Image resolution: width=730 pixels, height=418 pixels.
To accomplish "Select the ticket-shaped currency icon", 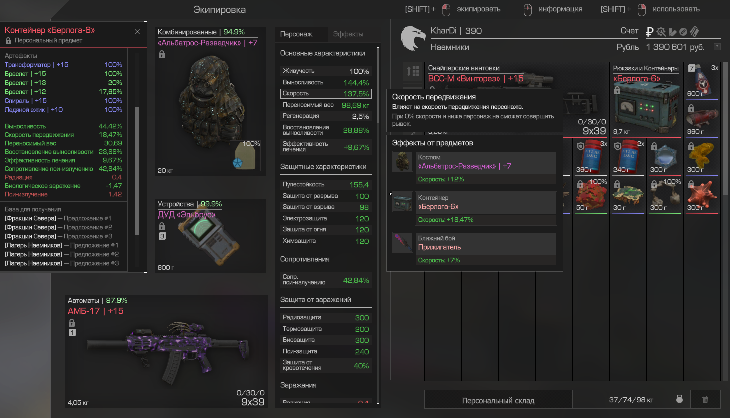I will (694, 32).
